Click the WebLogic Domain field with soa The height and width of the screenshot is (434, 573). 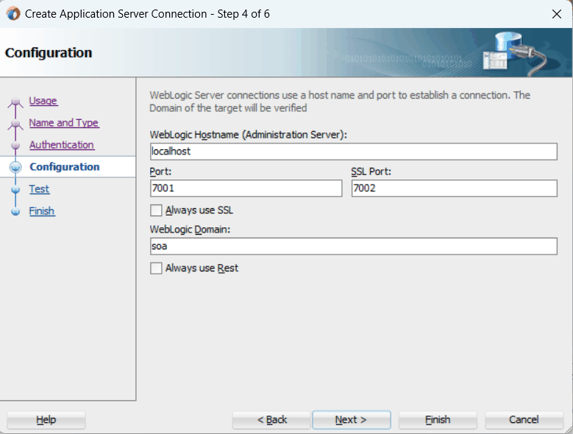(x=353, y=246)
